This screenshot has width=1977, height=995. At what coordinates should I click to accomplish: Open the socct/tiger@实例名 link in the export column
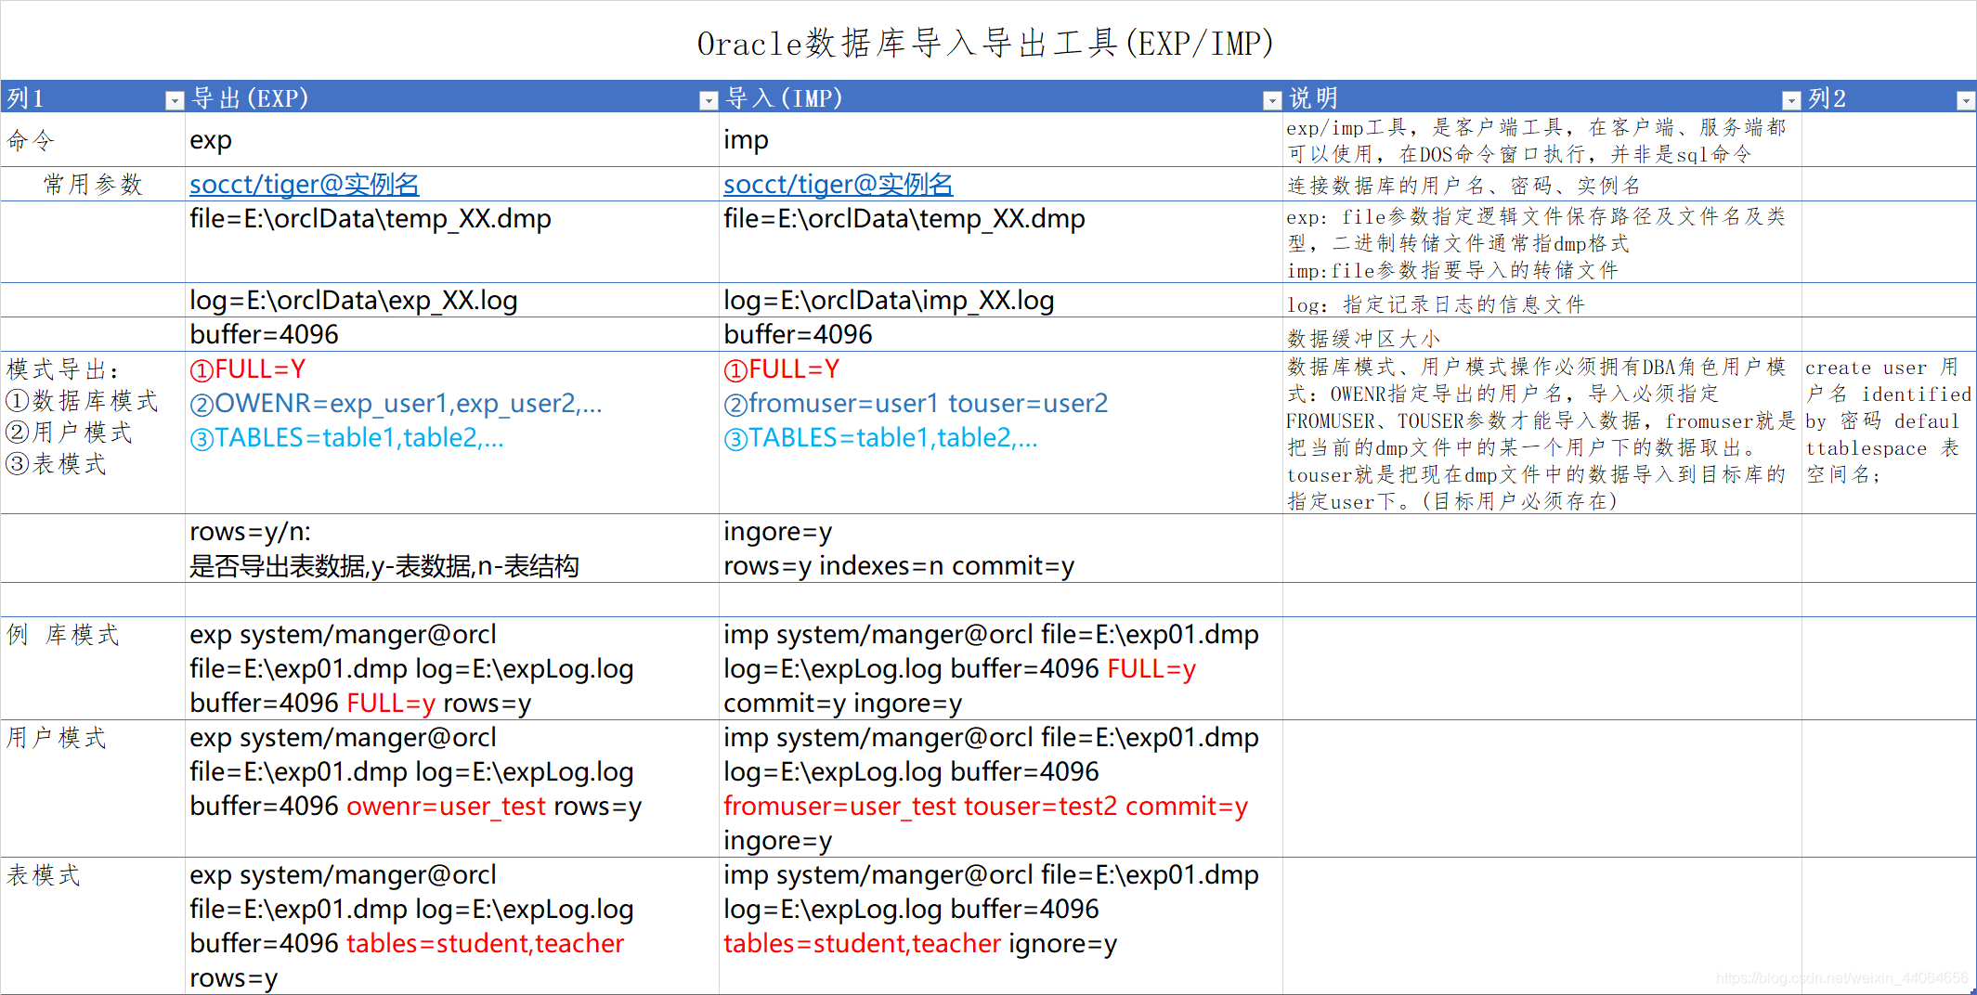(x=305, y=184)
